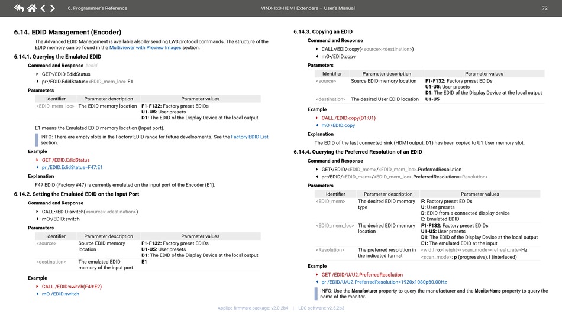Click the faint #edid tag label
Viewport: 562px width, 315px height.
pos(91,66)
